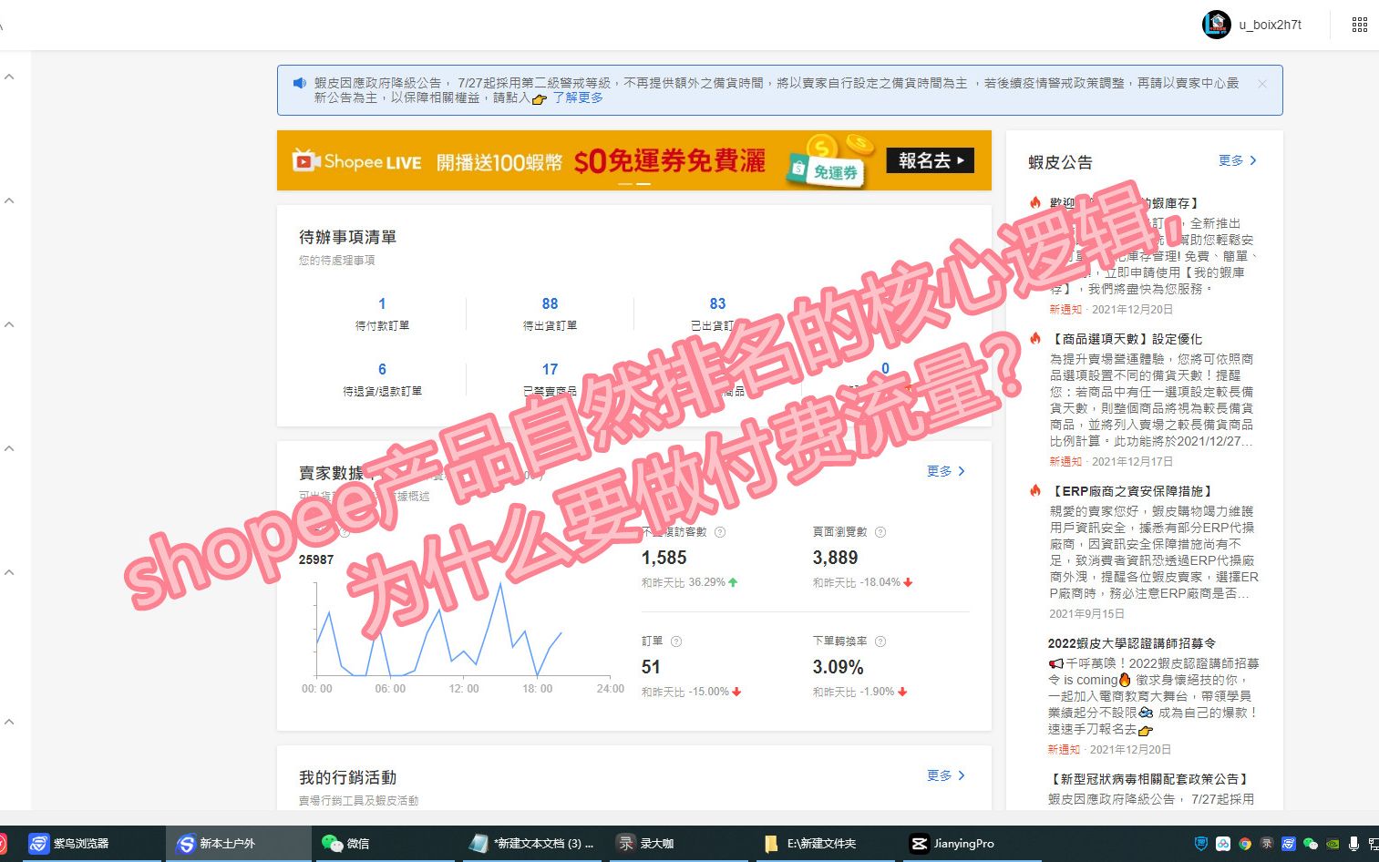This screenshot has width=1379, height=862.
Task: Click the microphone icon in system tray
Action: 1354,844
